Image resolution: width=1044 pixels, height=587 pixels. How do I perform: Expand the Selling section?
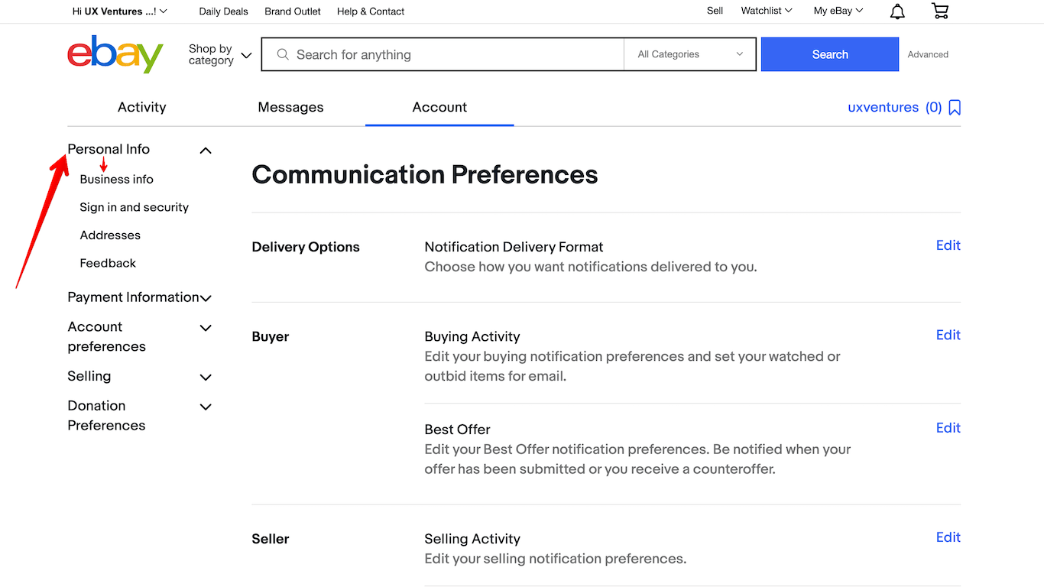point(205,376)
